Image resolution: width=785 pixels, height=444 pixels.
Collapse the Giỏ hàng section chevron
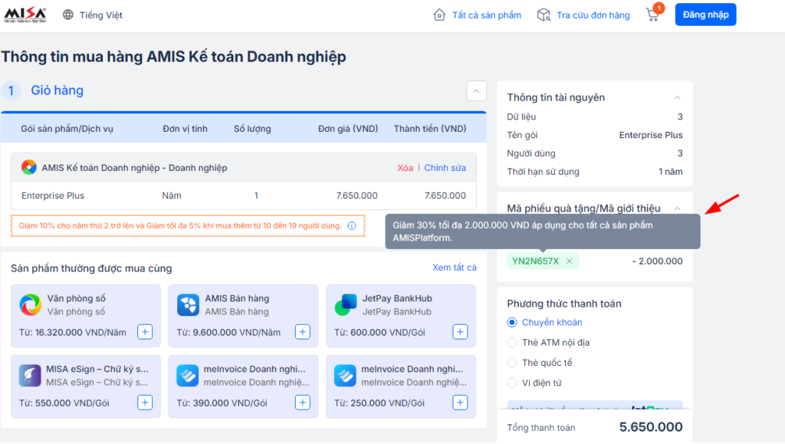(x=476, y=91)
